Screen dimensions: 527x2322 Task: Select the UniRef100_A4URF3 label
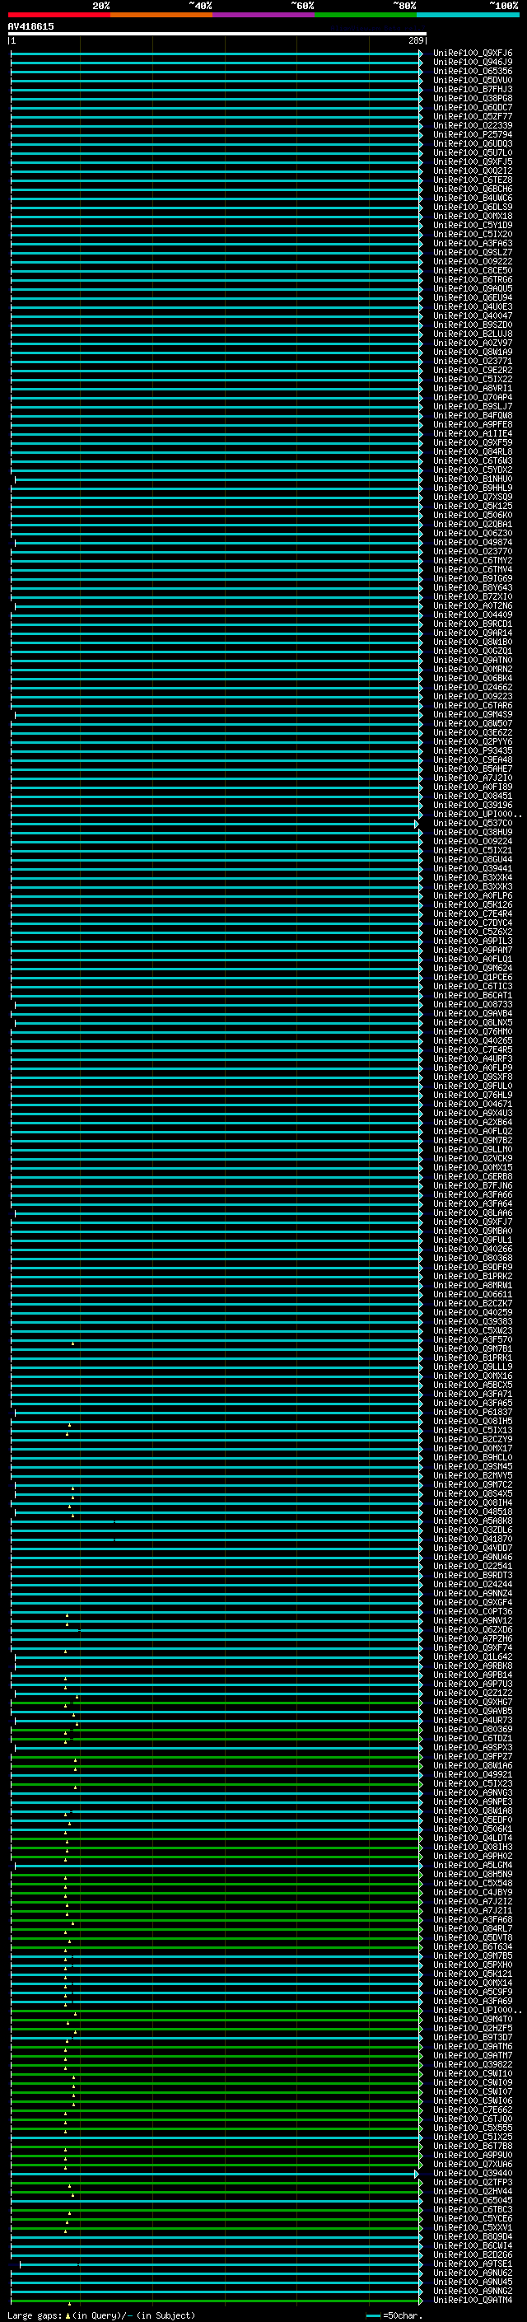[473, 1059]
